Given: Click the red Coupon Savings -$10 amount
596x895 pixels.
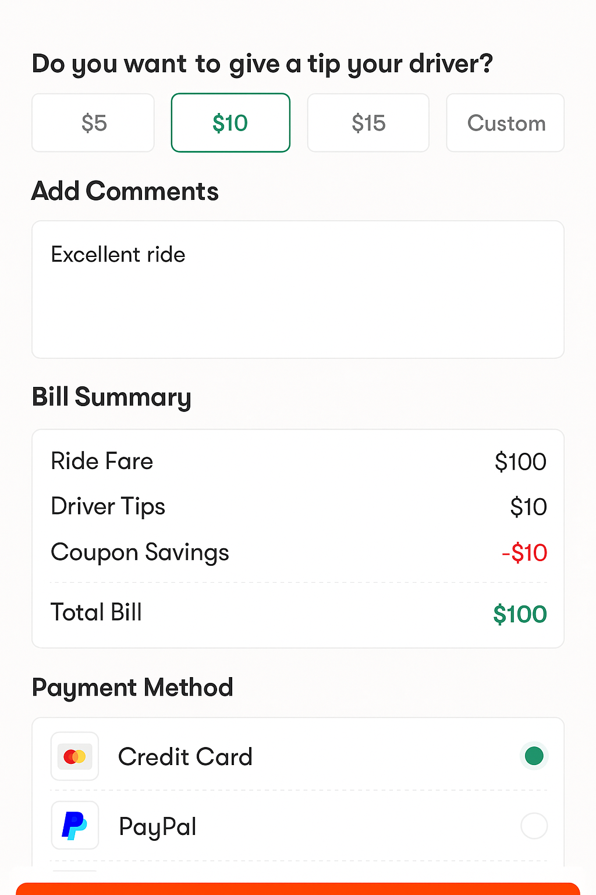Looking at the screenshot, I should tap(524, 552).
